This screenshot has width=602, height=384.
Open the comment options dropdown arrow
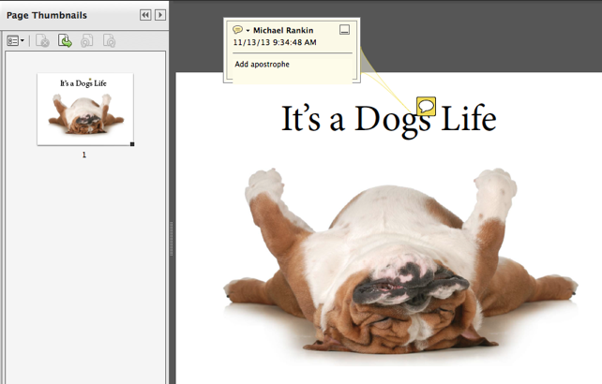248,31
